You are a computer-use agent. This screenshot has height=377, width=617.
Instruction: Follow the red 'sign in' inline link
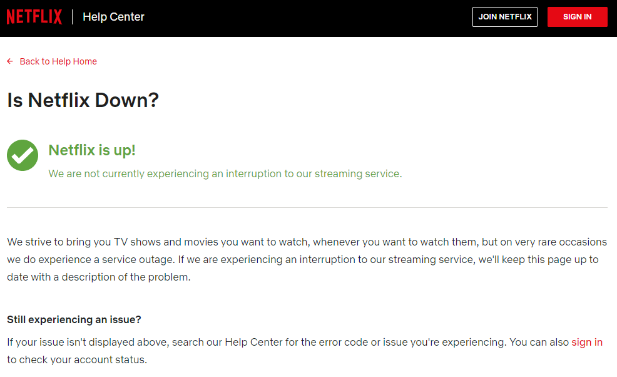(587, 342)
